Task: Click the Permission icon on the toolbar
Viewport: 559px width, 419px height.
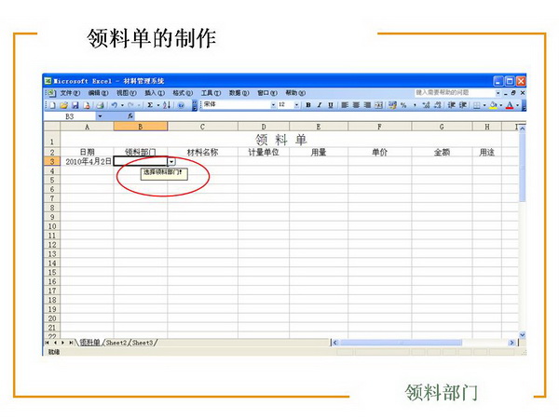Action: [x=87, y=105]
